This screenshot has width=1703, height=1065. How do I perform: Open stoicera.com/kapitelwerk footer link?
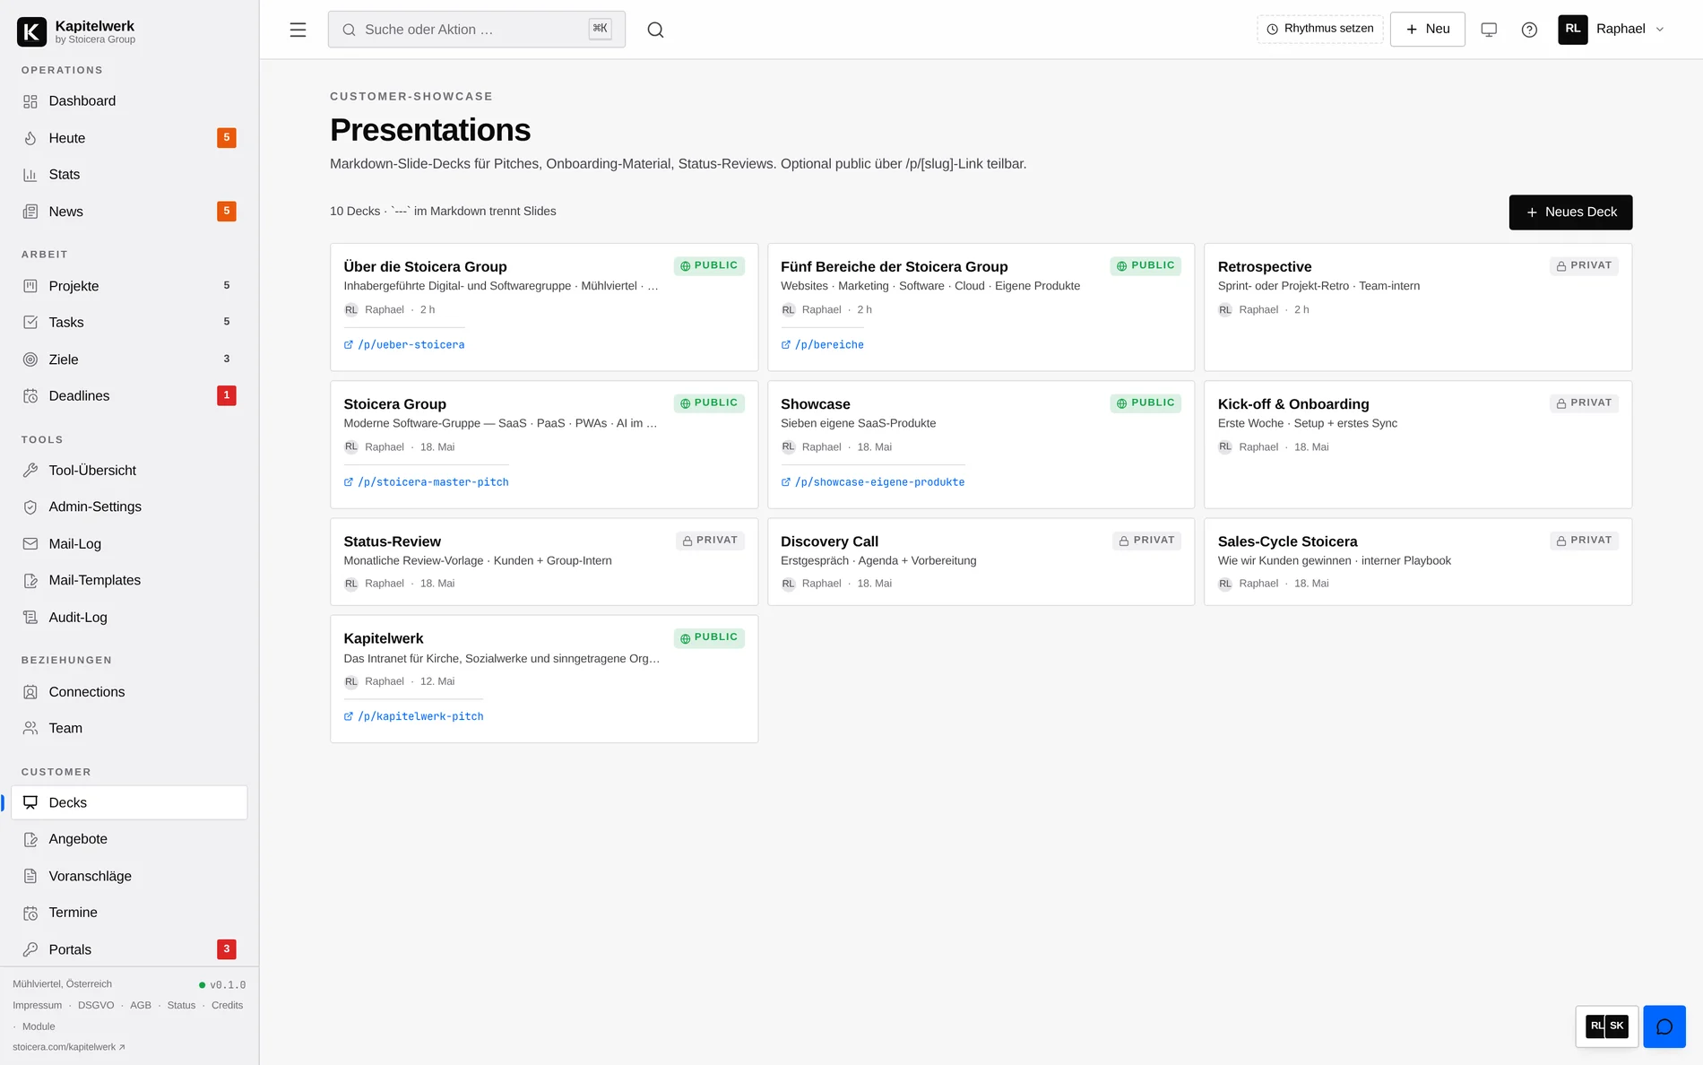(x=69, y=1047)
